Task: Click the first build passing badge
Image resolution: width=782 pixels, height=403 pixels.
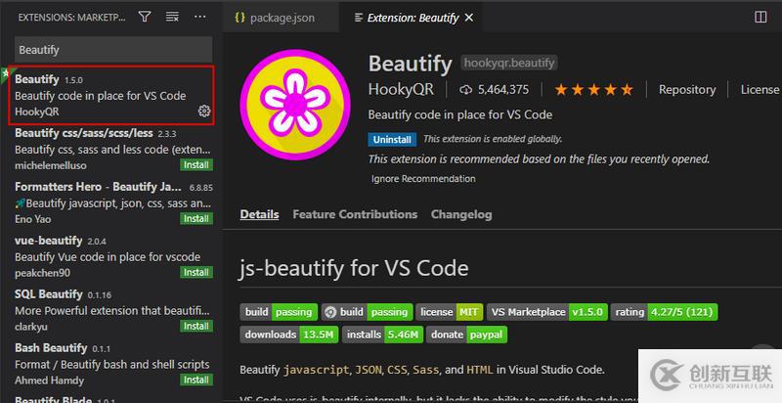Action: pyautogui.click(x=279, y=312)
